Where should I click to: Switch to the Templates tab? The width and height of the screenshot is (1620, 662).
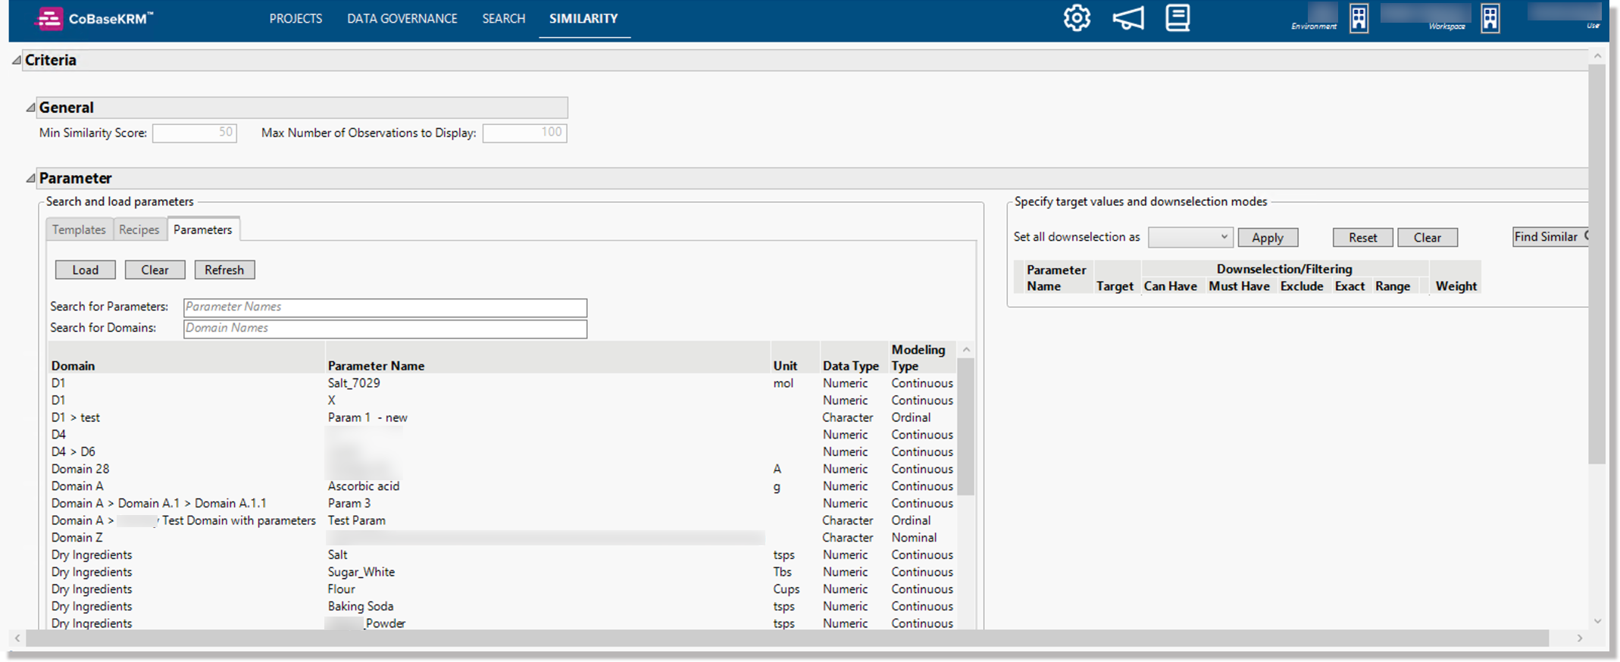point(79,230)
